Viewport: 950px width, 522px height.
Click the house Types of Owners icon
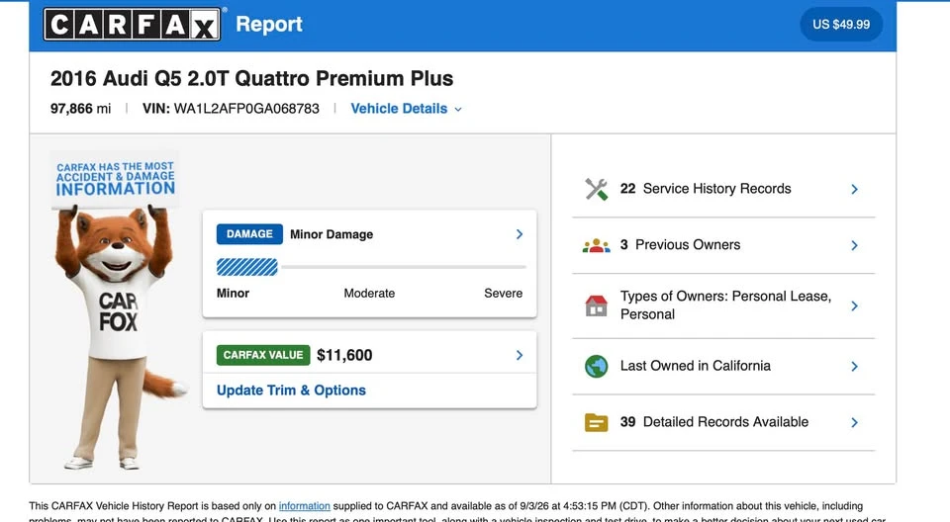[x=596, y=305]
